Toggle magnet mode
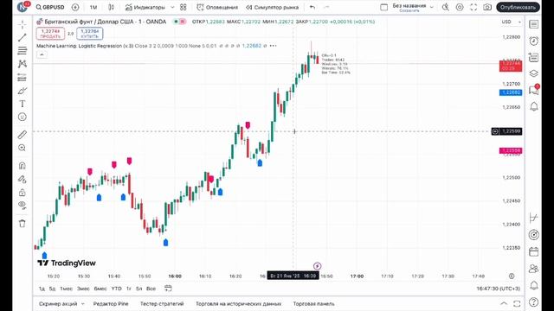The width and height of the screenshot is (554, 311). (23, 165)
